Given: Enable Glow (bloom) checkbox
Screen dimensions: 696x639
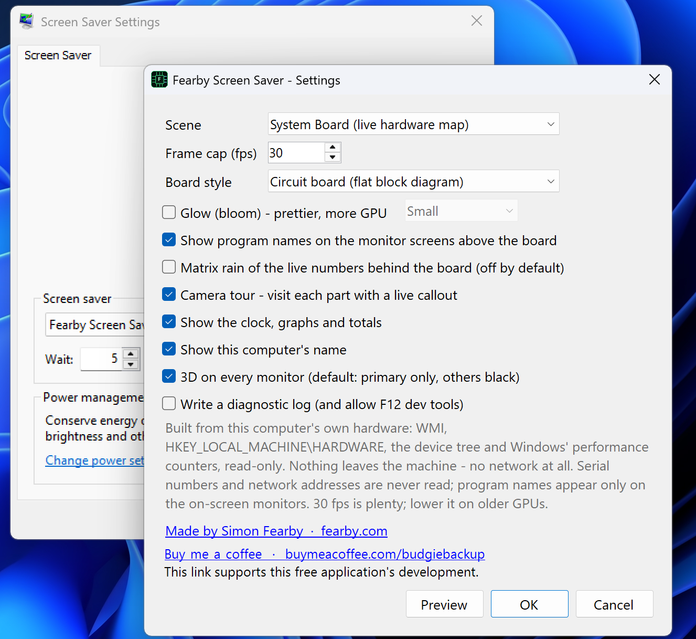Looking at the screenshot, I should tap(169, 212).
